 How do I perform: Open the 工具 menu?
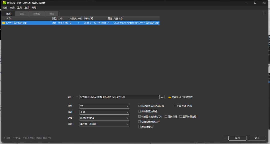click(19, 8)
